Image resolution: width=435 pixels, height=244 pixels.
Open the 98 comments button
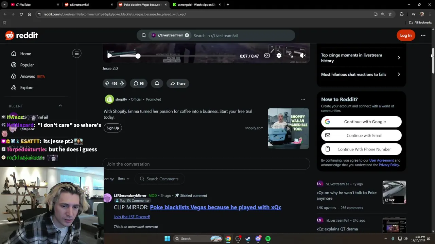point(139,83)
